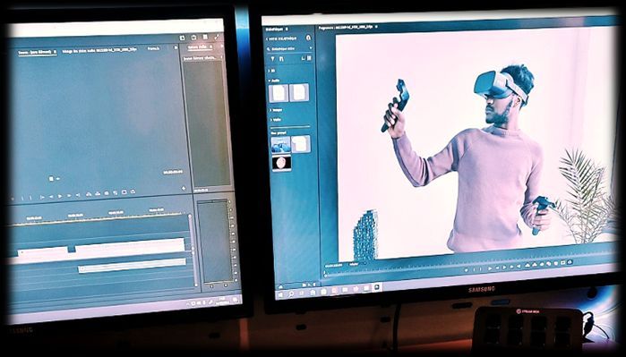Click the Export Frame camera icon in Program monitor

[542, 264]
